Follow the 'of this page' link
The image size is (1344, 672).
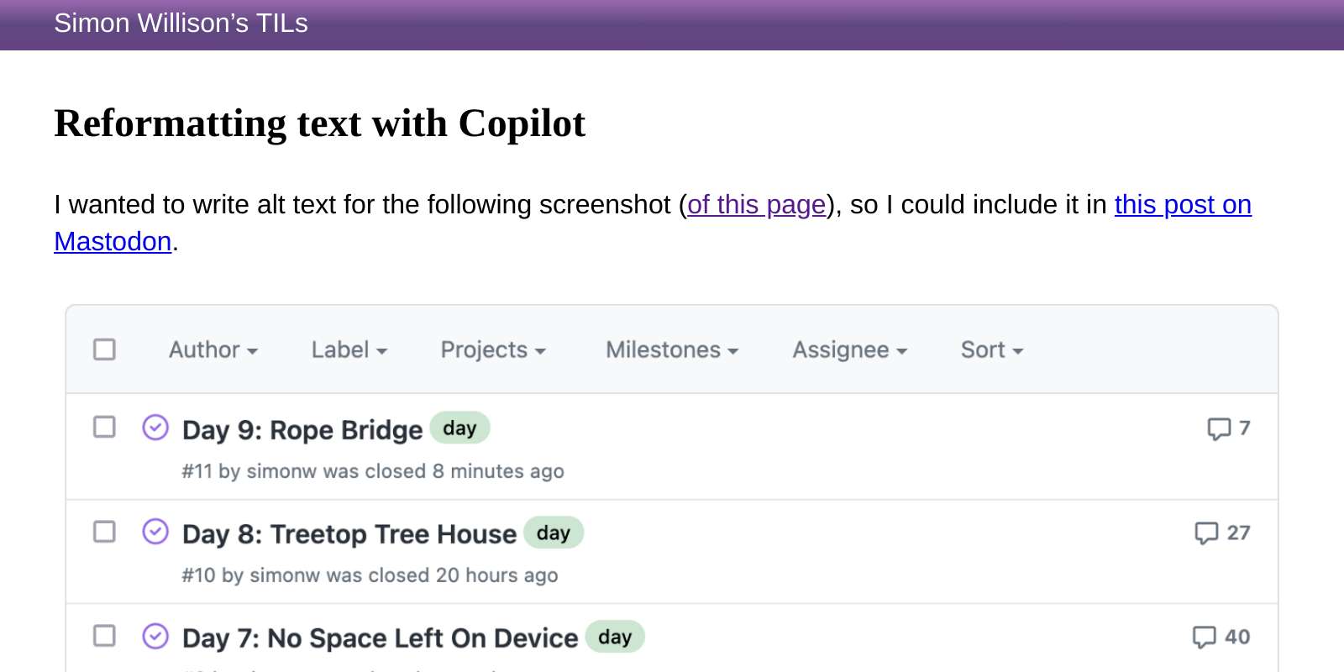coord(755,204)
